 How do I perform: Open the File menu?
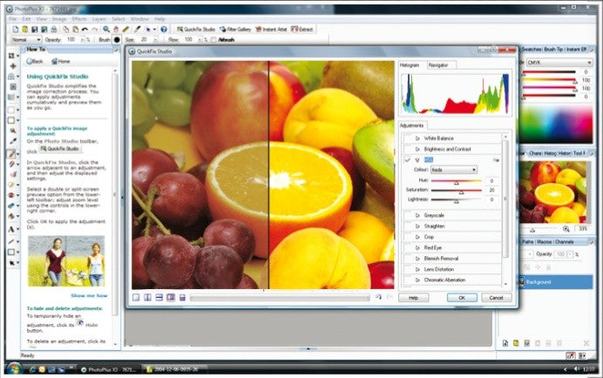12,19
